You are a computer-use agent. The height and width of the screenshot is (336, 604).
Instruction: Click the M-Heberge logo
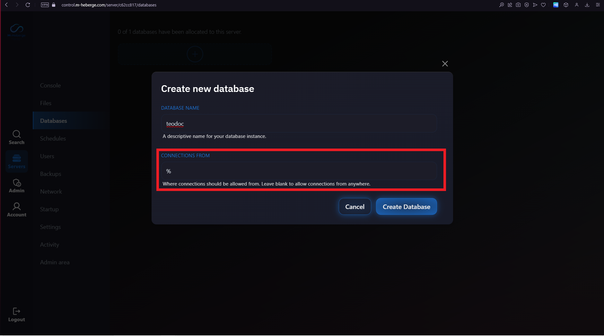pyautogui.click(x=17, y=30)
